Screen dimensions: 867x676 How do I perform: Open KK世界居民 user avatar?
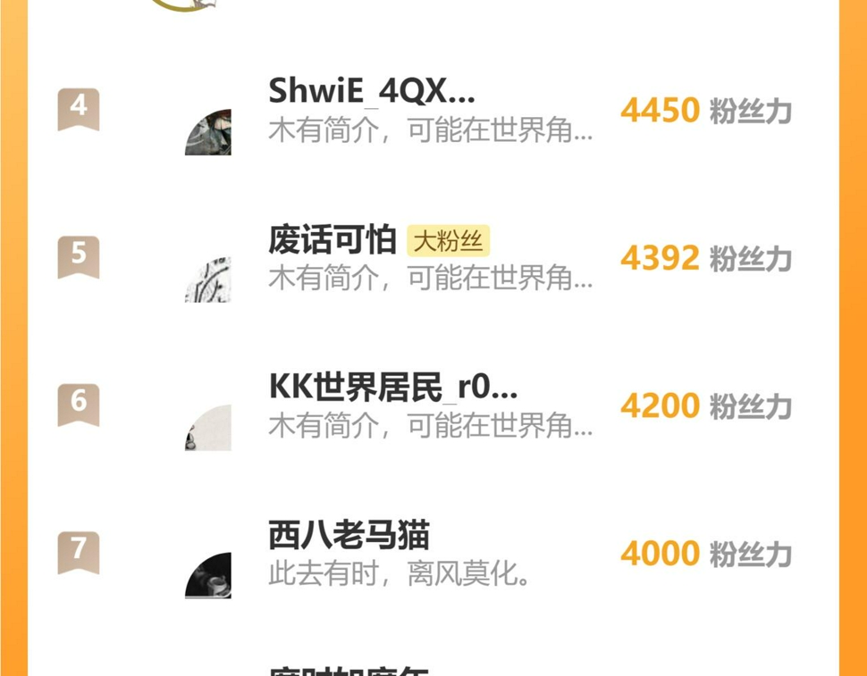tap(208, 428)
